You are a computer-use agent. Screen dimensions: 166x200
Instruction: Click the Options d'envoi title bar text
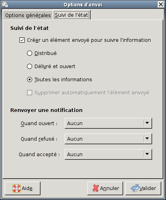(x=83, y=5)
